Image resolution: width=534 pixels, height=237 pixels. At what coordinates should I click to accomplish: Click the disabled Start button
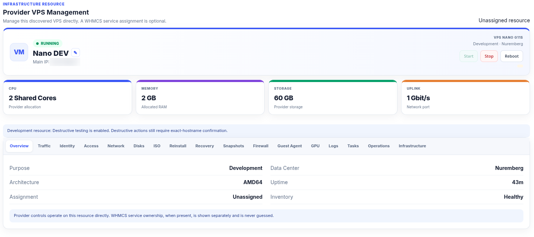(469, 56)
